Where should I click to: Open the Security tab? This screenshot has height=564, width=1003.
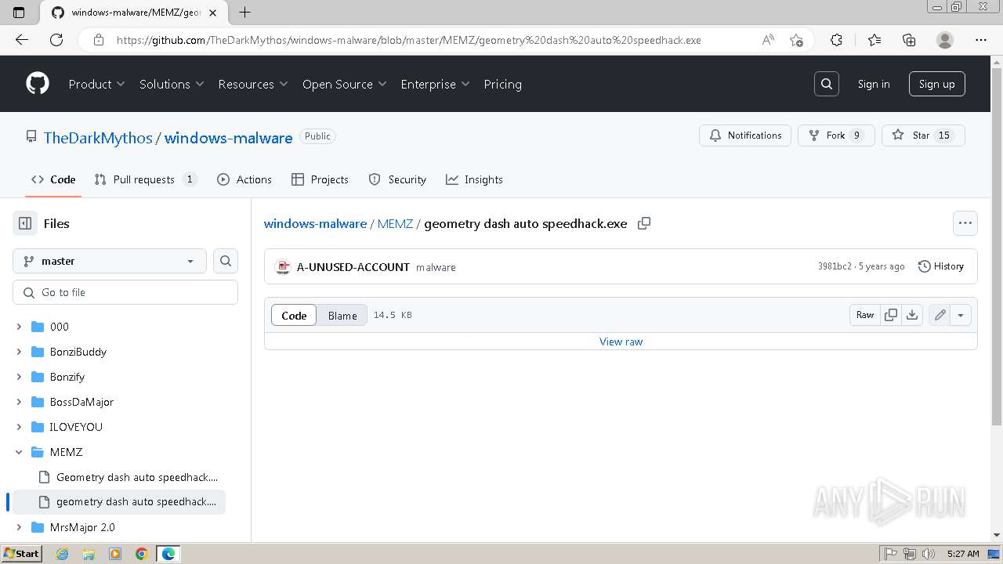(x=397, y=179)
